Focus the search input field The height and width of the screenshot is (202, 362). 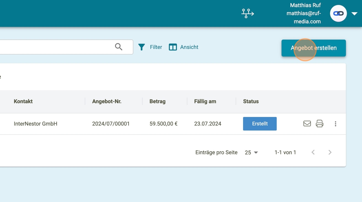pyautogui.click(x=66, y=47)
